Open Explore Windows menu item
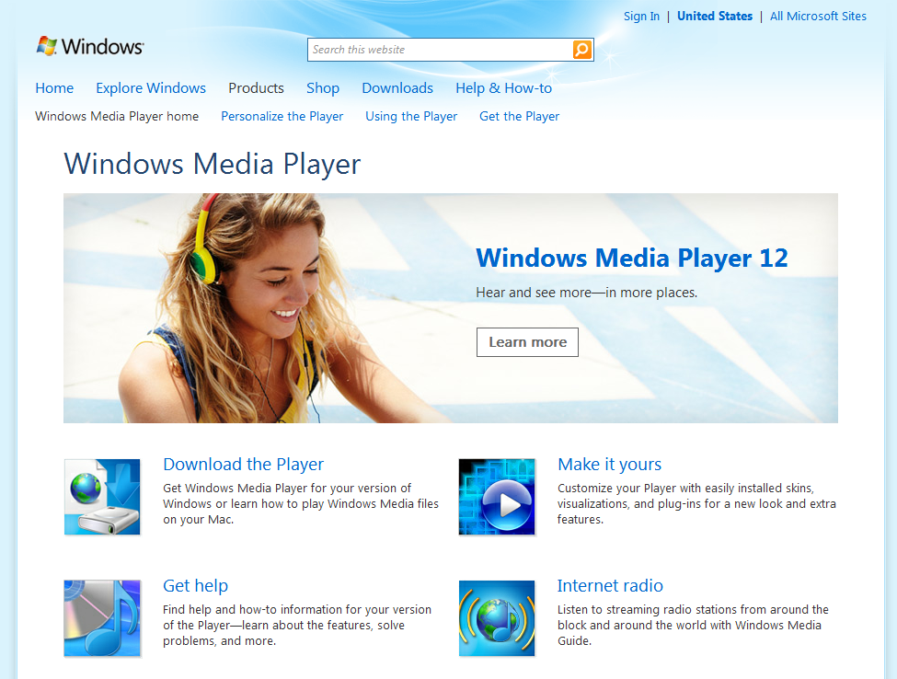897x679 pixels. tap(151, 88)
